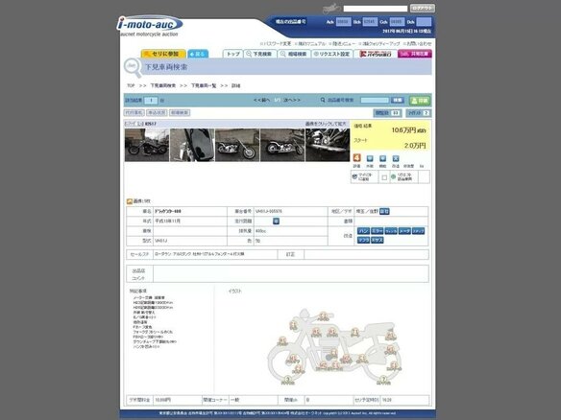Switch to the 相場検索 tab
The width and height of the screenshot is (561, 420).
pos(294,54)
